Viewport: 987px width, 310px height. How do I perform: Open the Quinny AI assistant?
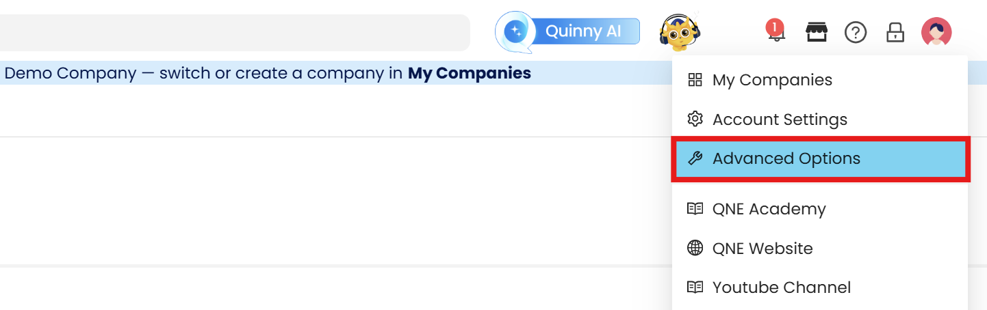569,31
